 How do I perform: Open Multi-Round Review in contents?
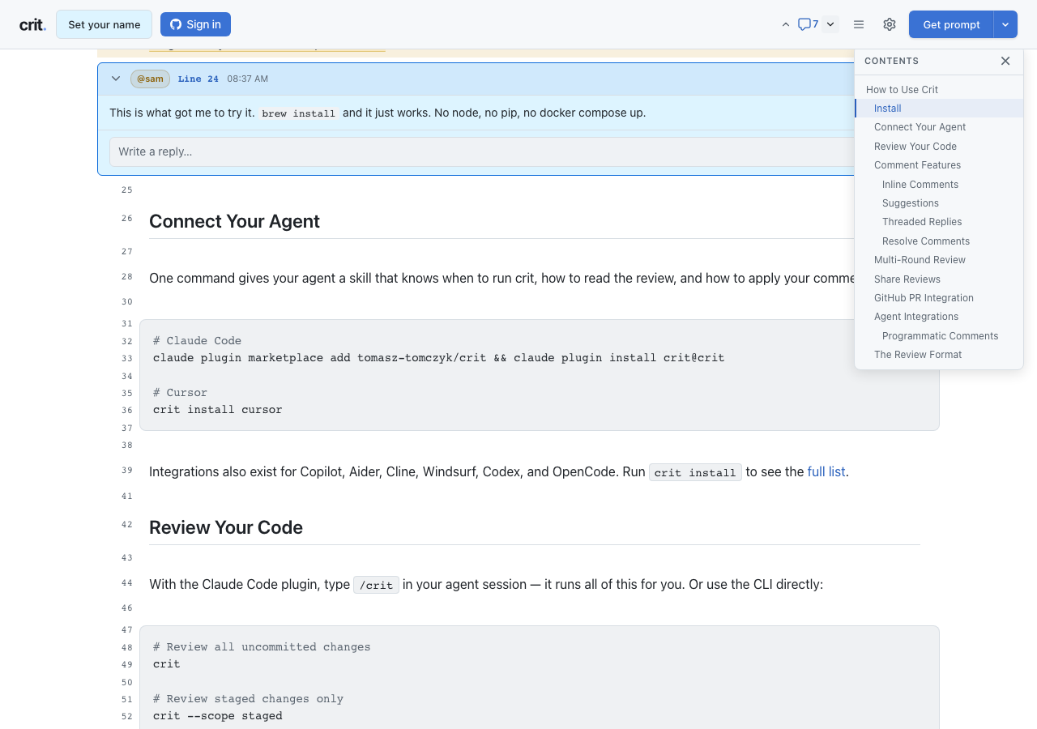click(x=920, y=260)
